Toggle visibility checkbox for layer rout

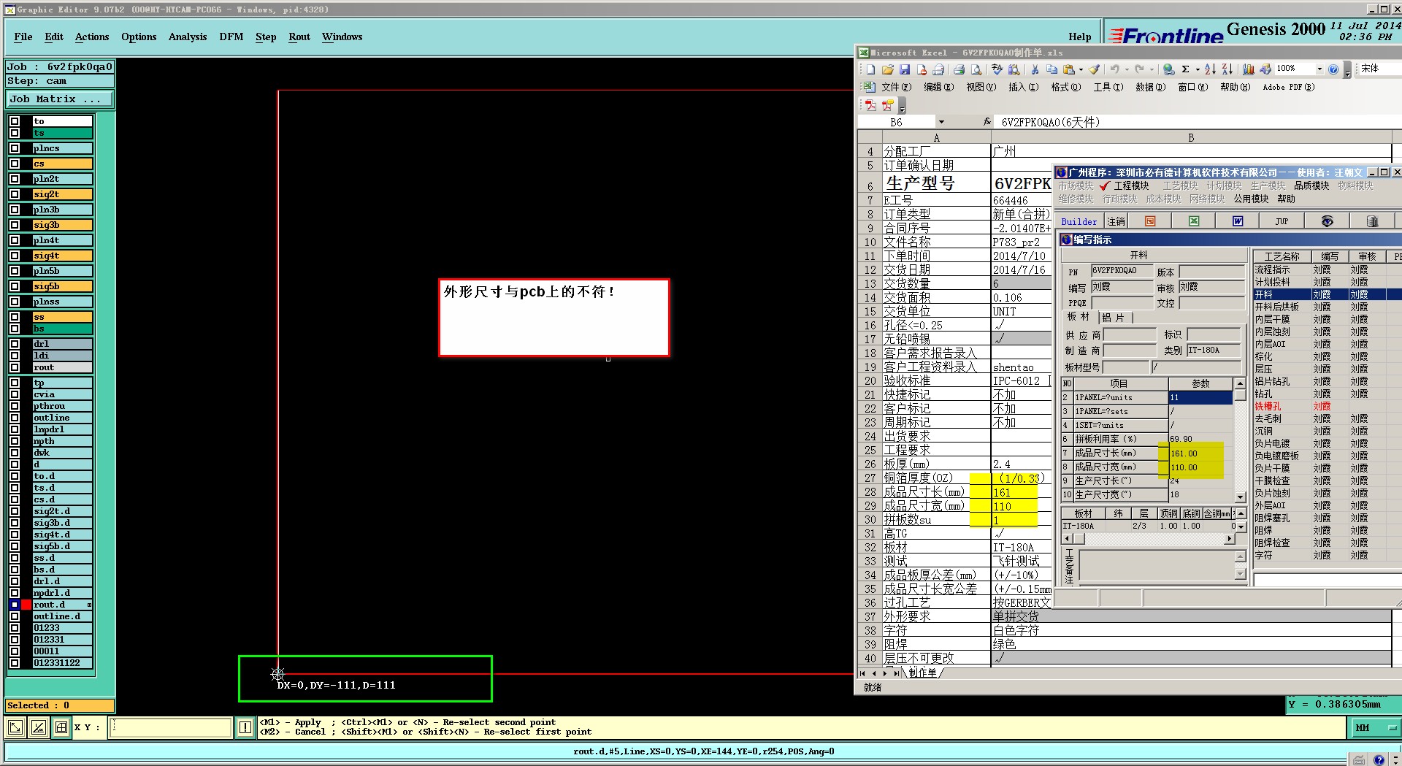[15, 367]
